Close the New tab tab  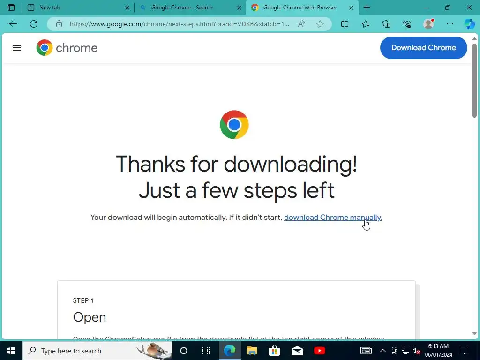(x=127, y=7)
